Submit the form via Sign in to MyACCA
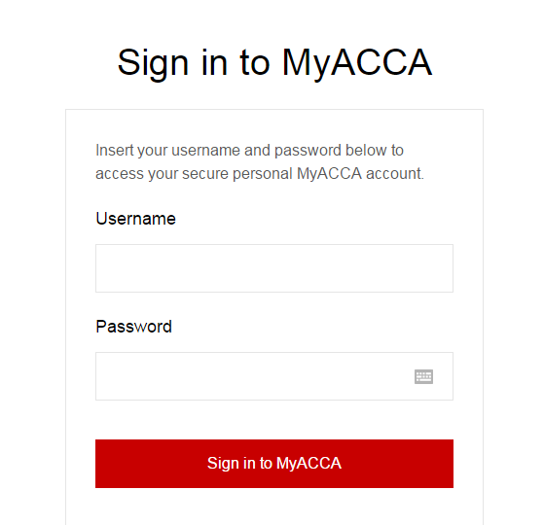 pyautogui.click(x=274, y=464)
